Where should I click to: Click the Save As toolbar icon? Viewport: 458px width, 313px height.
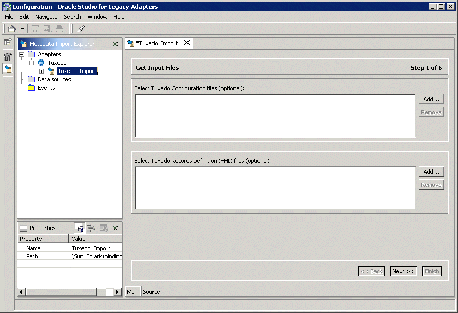pyautogui.click(x=48, y=29)
